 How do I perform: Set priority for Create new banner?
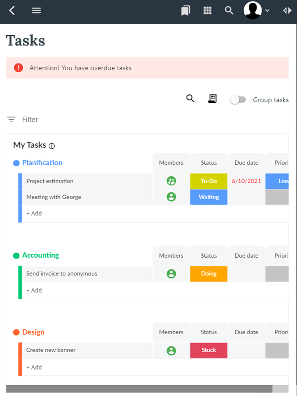tap(277, 350)
